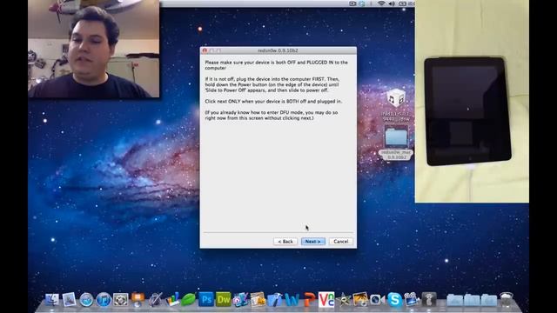Open iPhoto picture icon in dock
This screenshot has height=313, width=557.
pyautogui.click(x=359, y=300)
